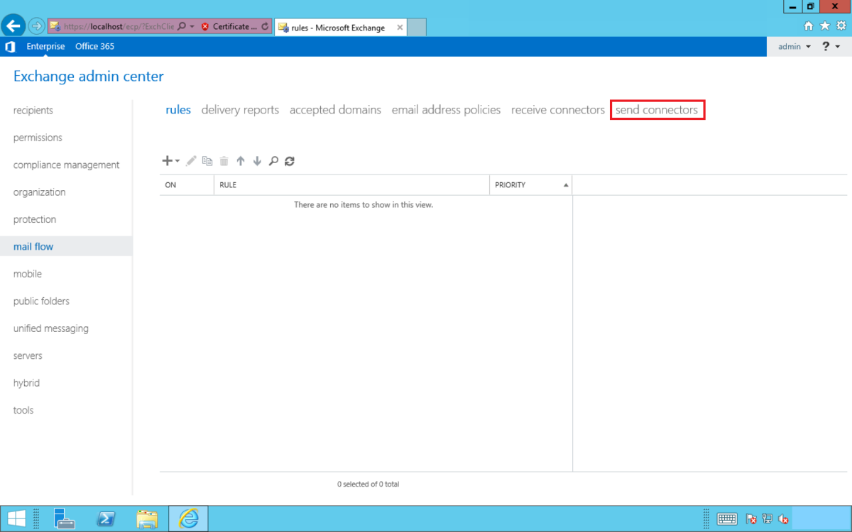852x532 pixels.
Task: Move rule priority up with the up arrow
Action: pyautogui.click(x=241, y=160)
